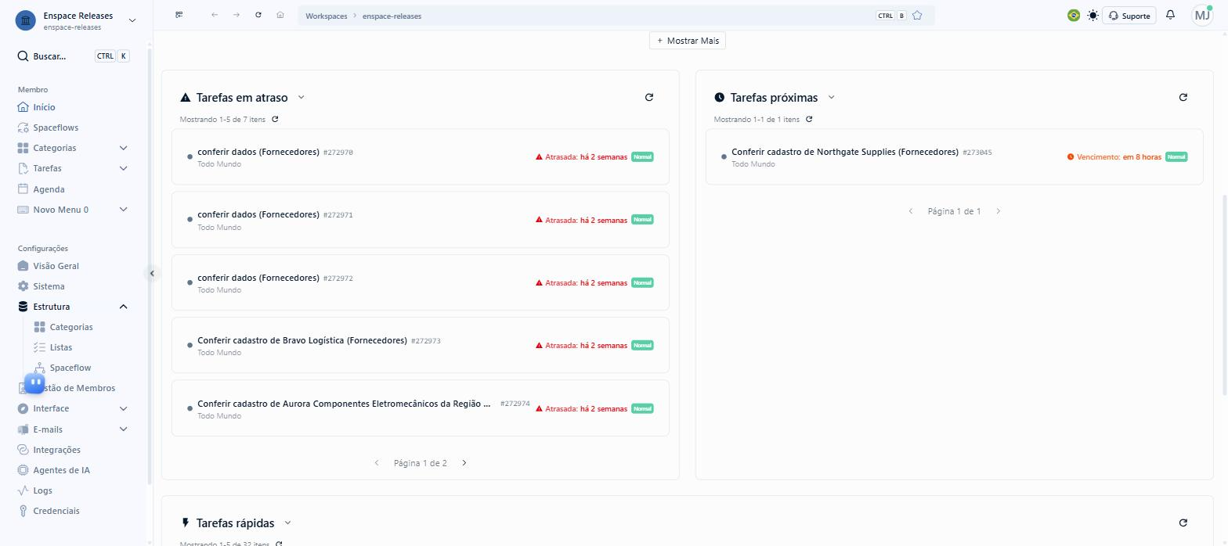Click the Normal badge on task #272973
Viewport: 1228px width, 546px height.
(642, 346)
